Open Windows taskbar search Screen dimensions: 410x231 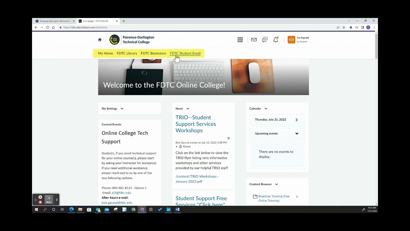coord(45,210)
